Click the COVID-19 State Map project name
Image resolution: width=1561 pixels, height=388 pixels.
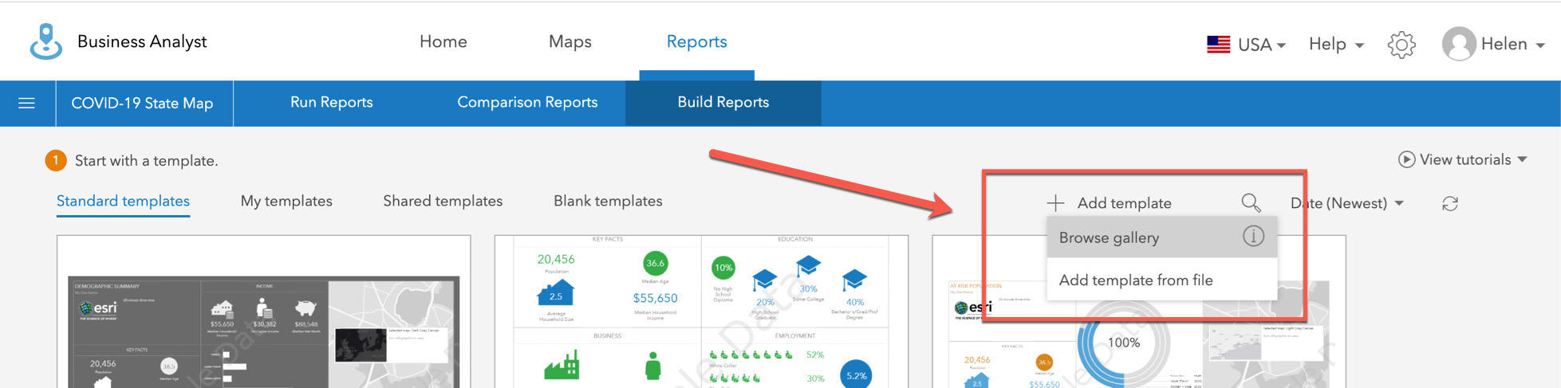coord(143,103)
